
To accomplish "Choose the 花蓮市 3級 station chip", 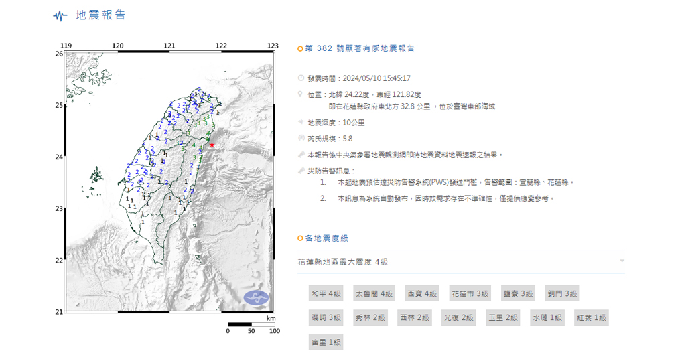I will pyautogui.click(x=470, y=293).
